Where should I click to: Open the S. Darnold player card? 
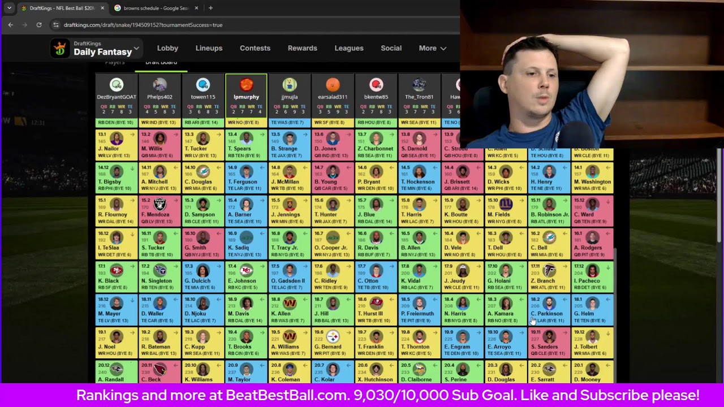(x=419, y=145)
